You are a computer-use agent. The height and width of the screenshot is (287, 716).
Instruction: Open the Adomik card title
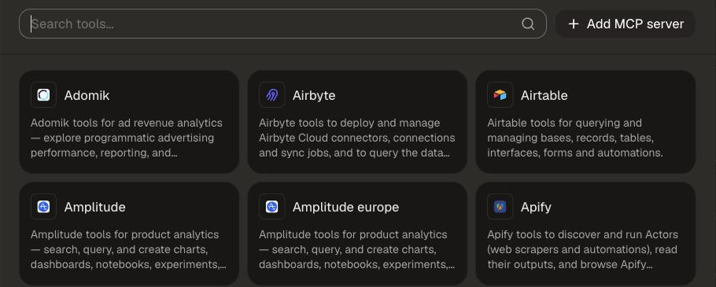pyautogui.click(x=87, y=95)
